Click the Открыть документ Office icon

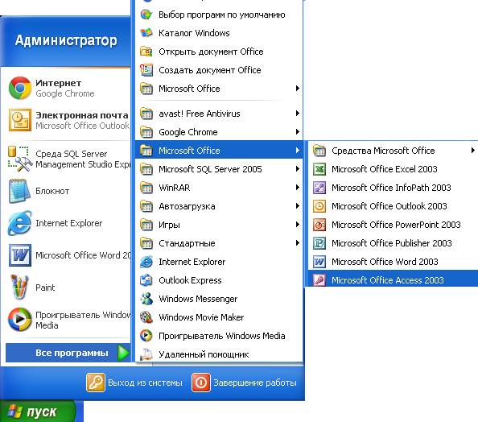pos(146,52)
